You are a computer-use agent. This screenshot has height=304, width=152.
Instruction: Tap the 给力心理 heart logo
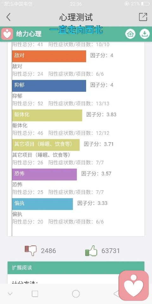tap(7, 34)
